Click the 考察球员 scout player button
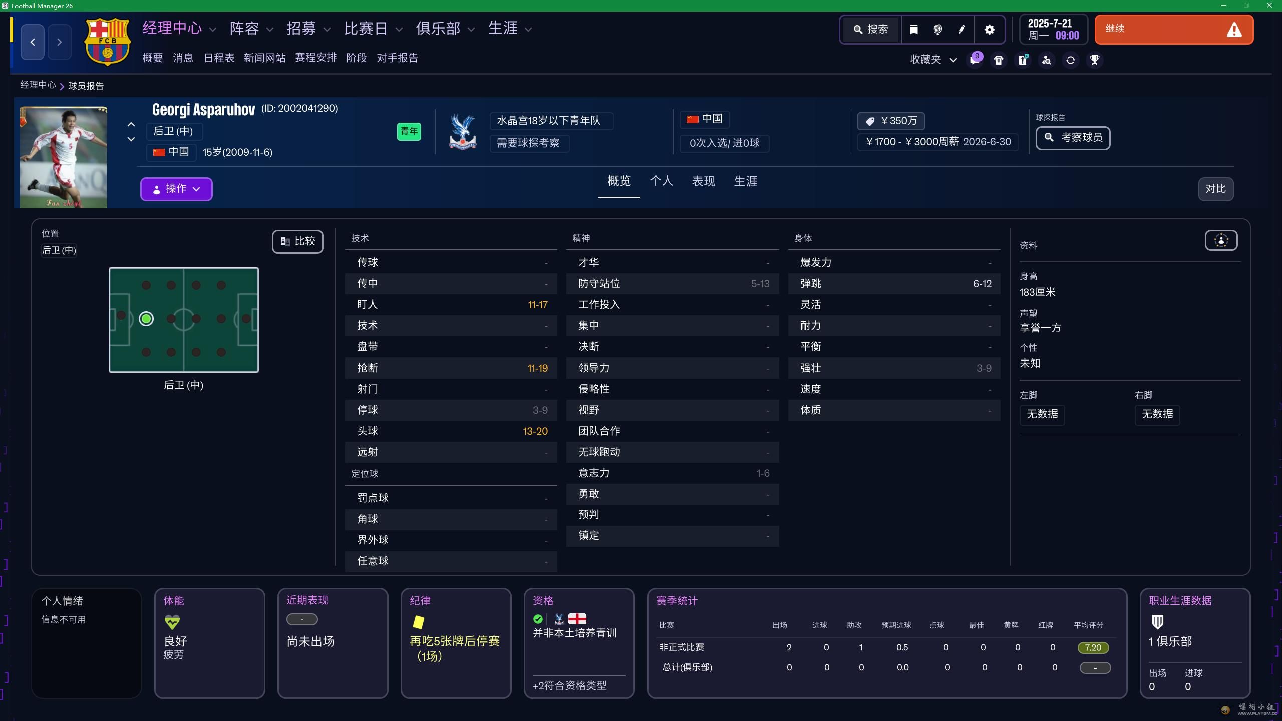The image size is (1282, 721). coord(1073,138)
